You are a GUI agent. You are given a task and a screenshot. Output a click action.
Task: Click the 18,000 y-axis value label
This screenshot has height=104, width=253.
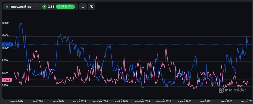pyautogui.click(x=5, y=23)
